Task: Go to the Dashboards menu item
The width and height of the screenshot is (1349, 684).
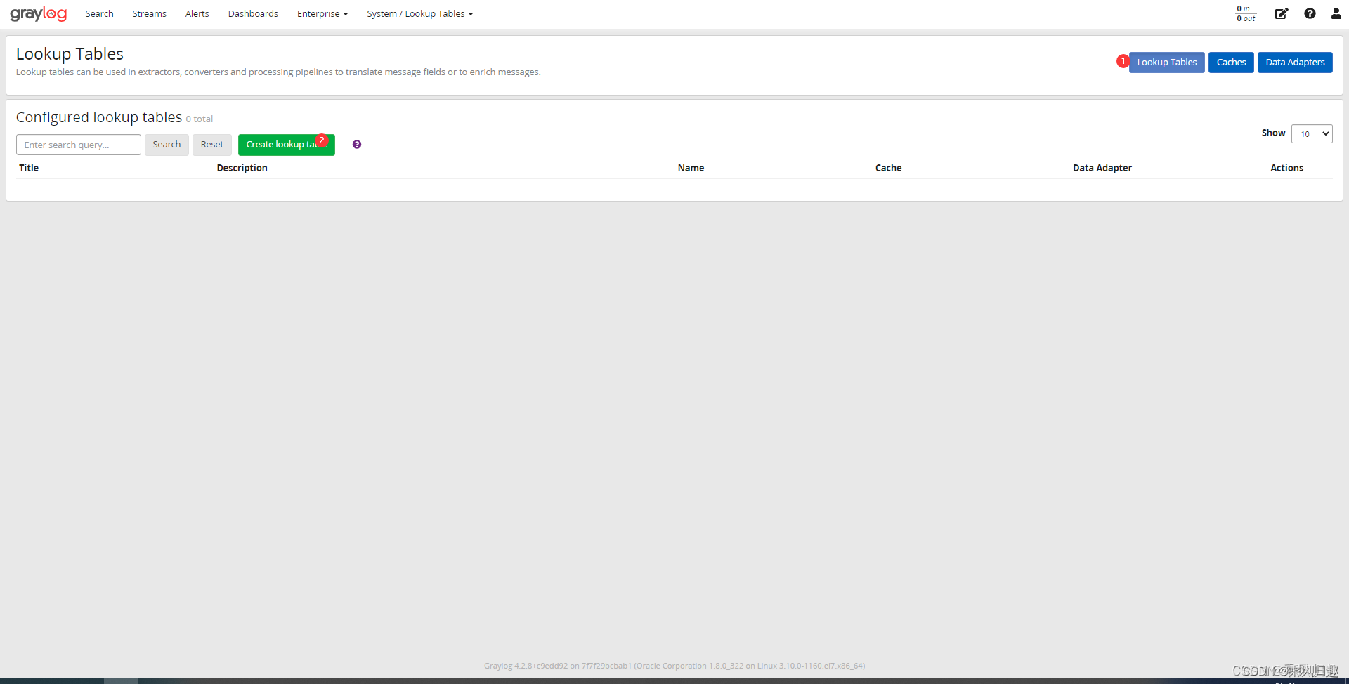Action: coord(252,13)
